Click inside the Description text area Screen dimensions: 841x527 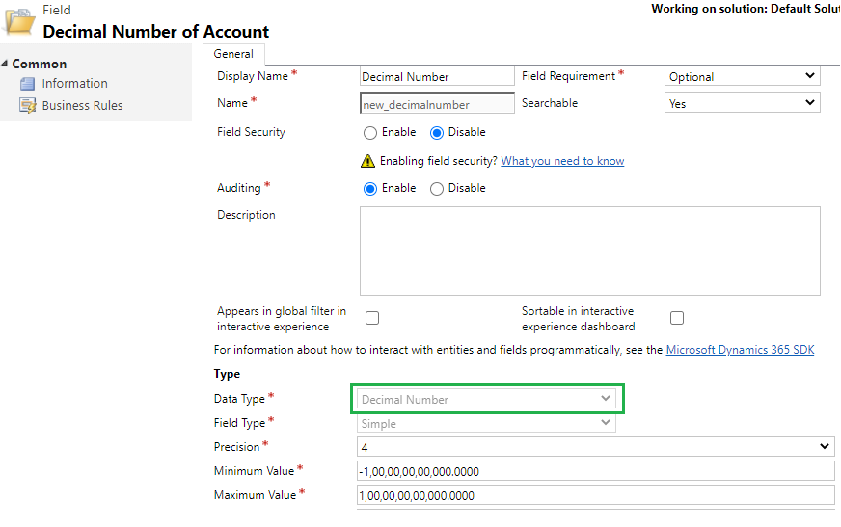pos(590,250)
